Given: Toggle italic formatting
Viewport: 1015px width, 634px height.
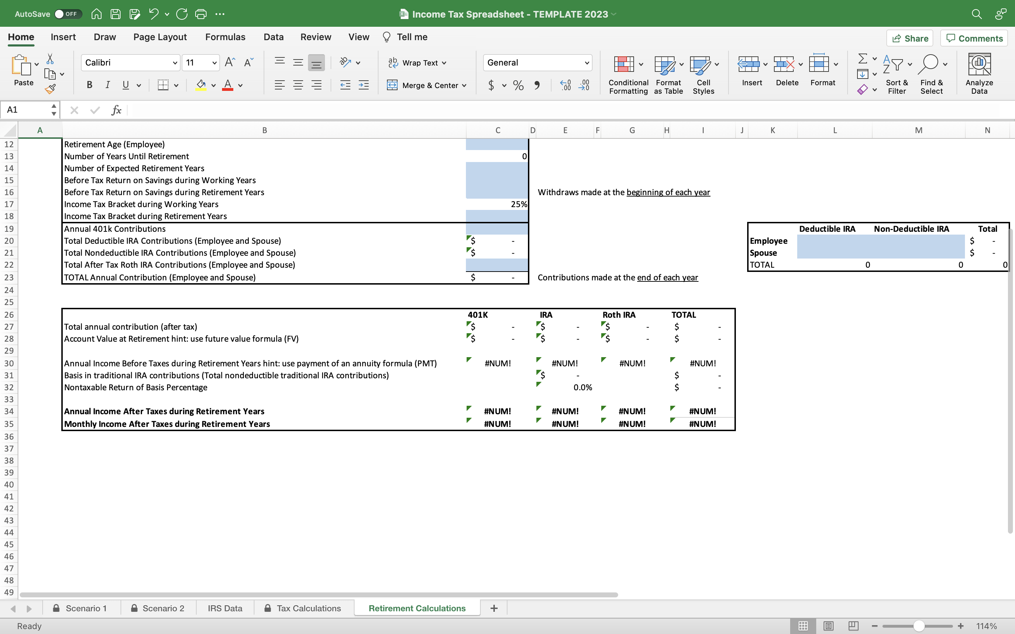Looking at the screenshot, I should click(107, 85).
